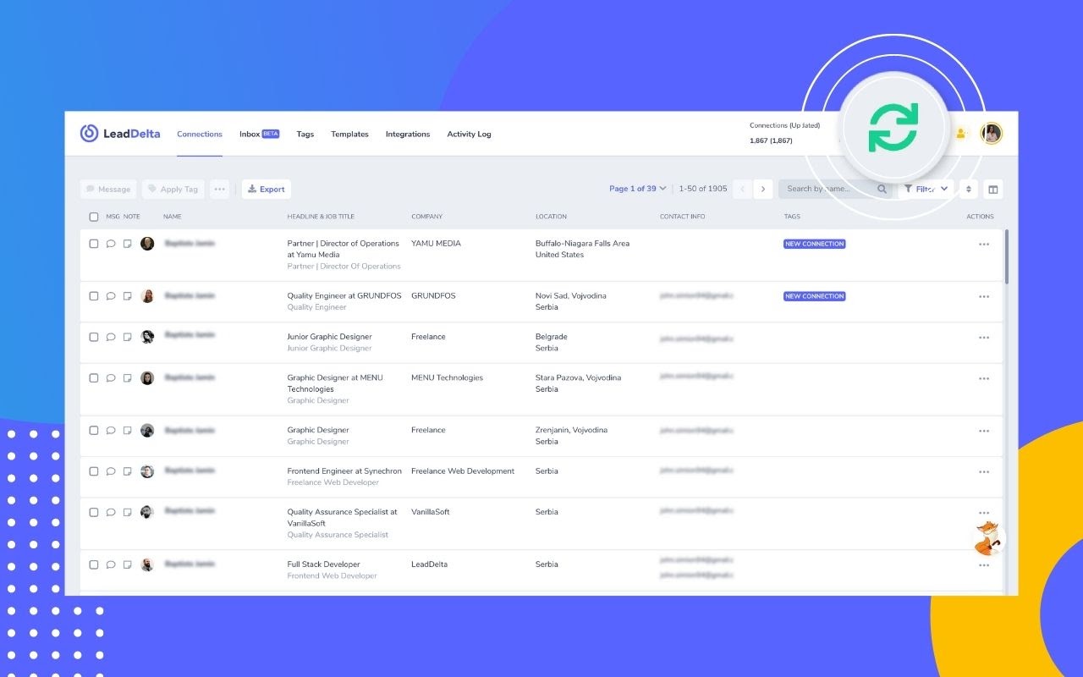Message the Frontend Engineer at Synechron contact
The image size is (1083, 677).
pyautogui.click(x=110, y=471)
